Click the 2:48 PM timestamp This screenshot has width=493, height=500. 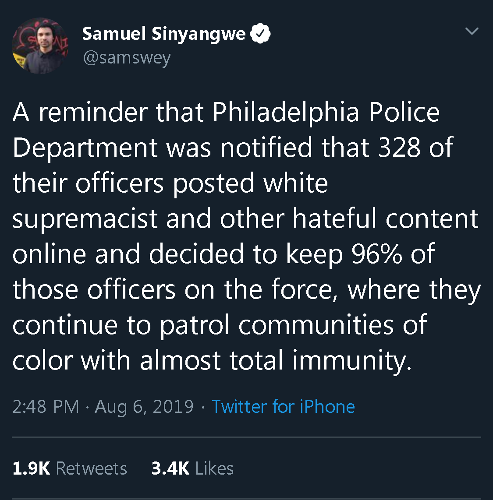click(x=46, y=406)
